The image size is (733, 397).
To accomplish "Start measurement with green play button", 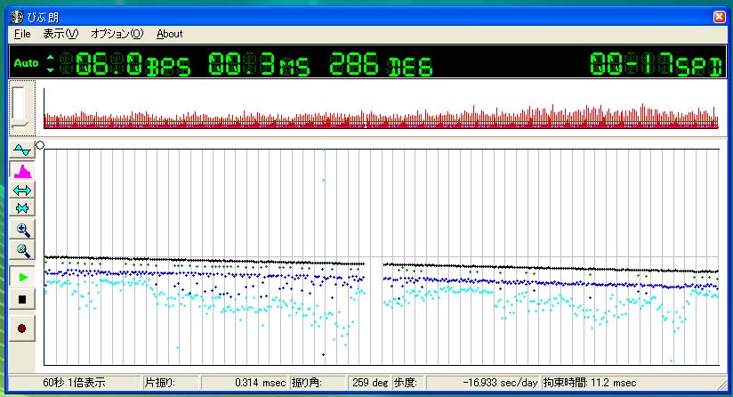I will tap(22, 278).
